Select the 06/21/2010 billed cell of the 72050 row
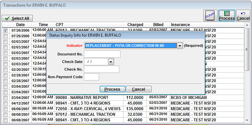 (158, 109)
